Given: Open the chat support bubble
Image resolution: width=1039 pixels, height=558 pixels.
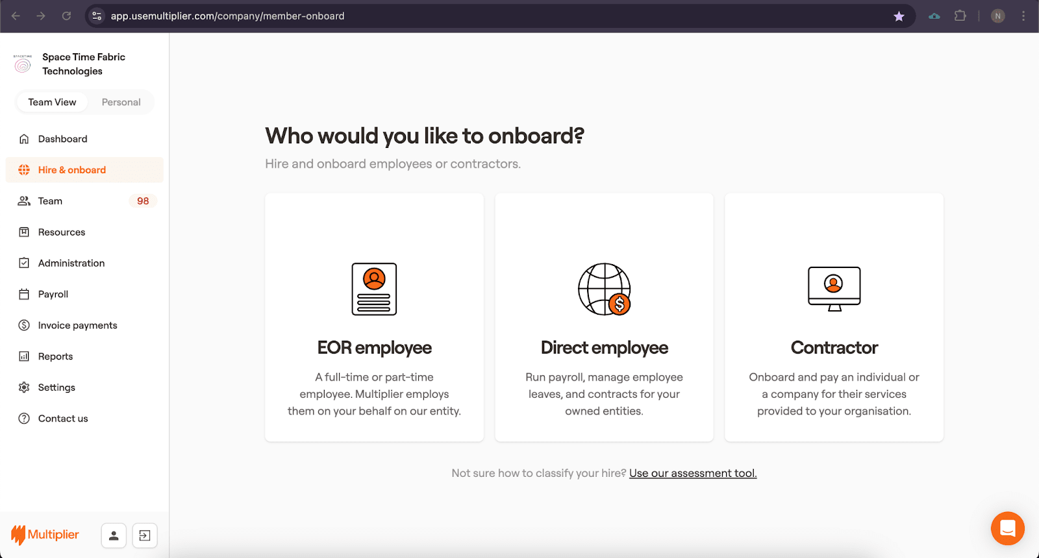Looking at the screenshot, I should [x=1008, y=528].
